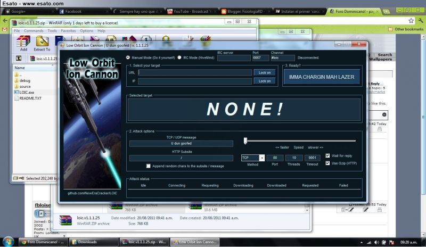Viewport: 426px width, 247px height.
Task: Open WinRAR's Tools menu
Action: [x=52, y=31]
